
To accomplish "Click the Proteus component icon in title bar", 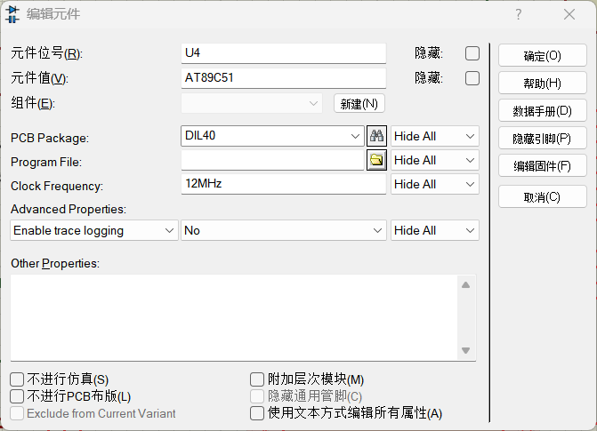I will [12, 14].
